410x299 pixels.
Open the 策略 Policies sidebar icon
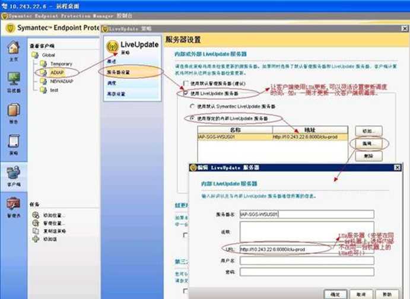click(x=14, y=141)
